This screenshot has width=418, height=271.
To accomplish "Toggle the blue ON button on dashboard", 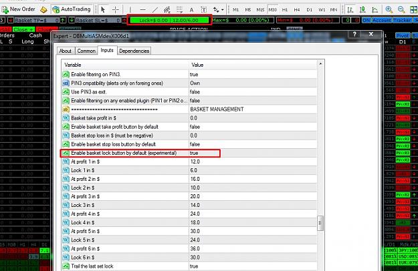I will pyautogui.click(x=367, y=20).
